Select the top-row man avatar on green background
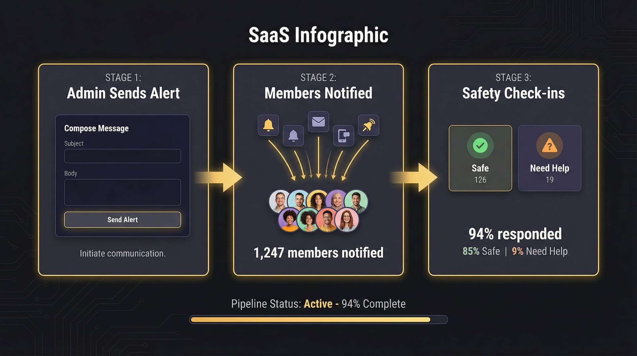 tap(356, 201)
